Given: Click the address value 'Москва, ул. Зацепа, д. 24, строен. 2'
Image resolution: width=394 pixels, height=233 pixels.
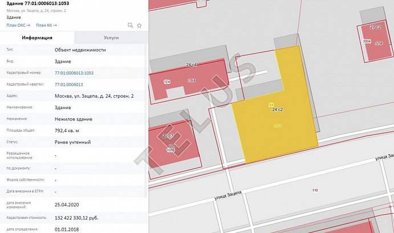Looking at the screenshot, I should [x=94, y=96].
